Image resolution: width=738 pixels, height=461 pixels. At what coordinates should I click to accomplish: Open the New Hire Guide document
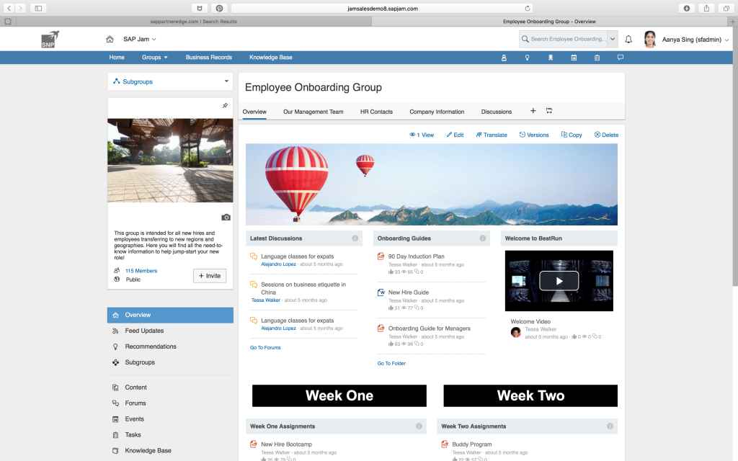(x=409, y=292)
